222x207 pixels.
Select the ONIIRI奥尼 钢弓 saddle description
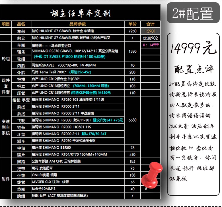(44, 175)
